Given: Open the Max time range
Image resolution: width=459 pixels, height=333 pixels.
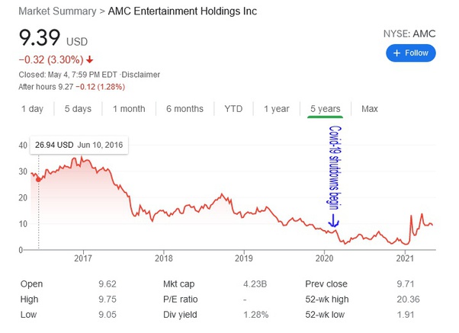Looking at the screenshot, I should tap(370, 109).
